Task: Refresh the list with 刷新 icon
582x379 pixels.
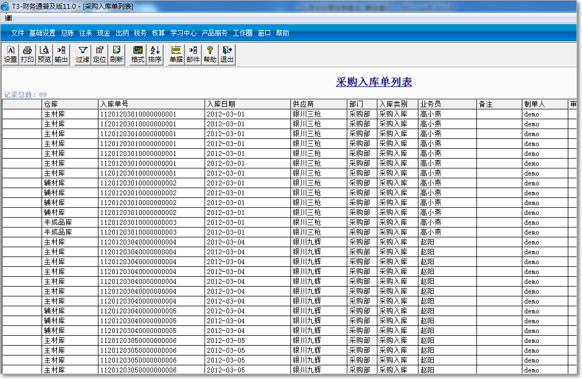Action: point(117,54)
